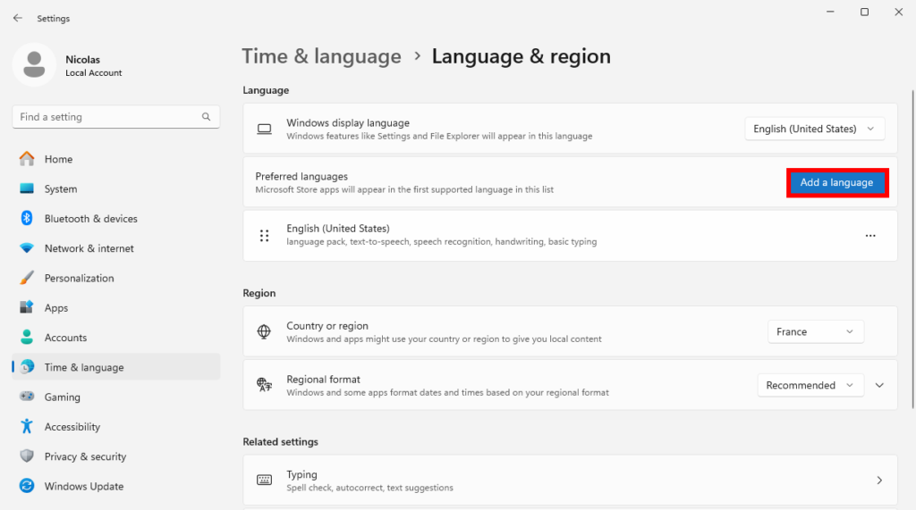
Task: Open the Country or region France dropdown
Action: [816, 331]
